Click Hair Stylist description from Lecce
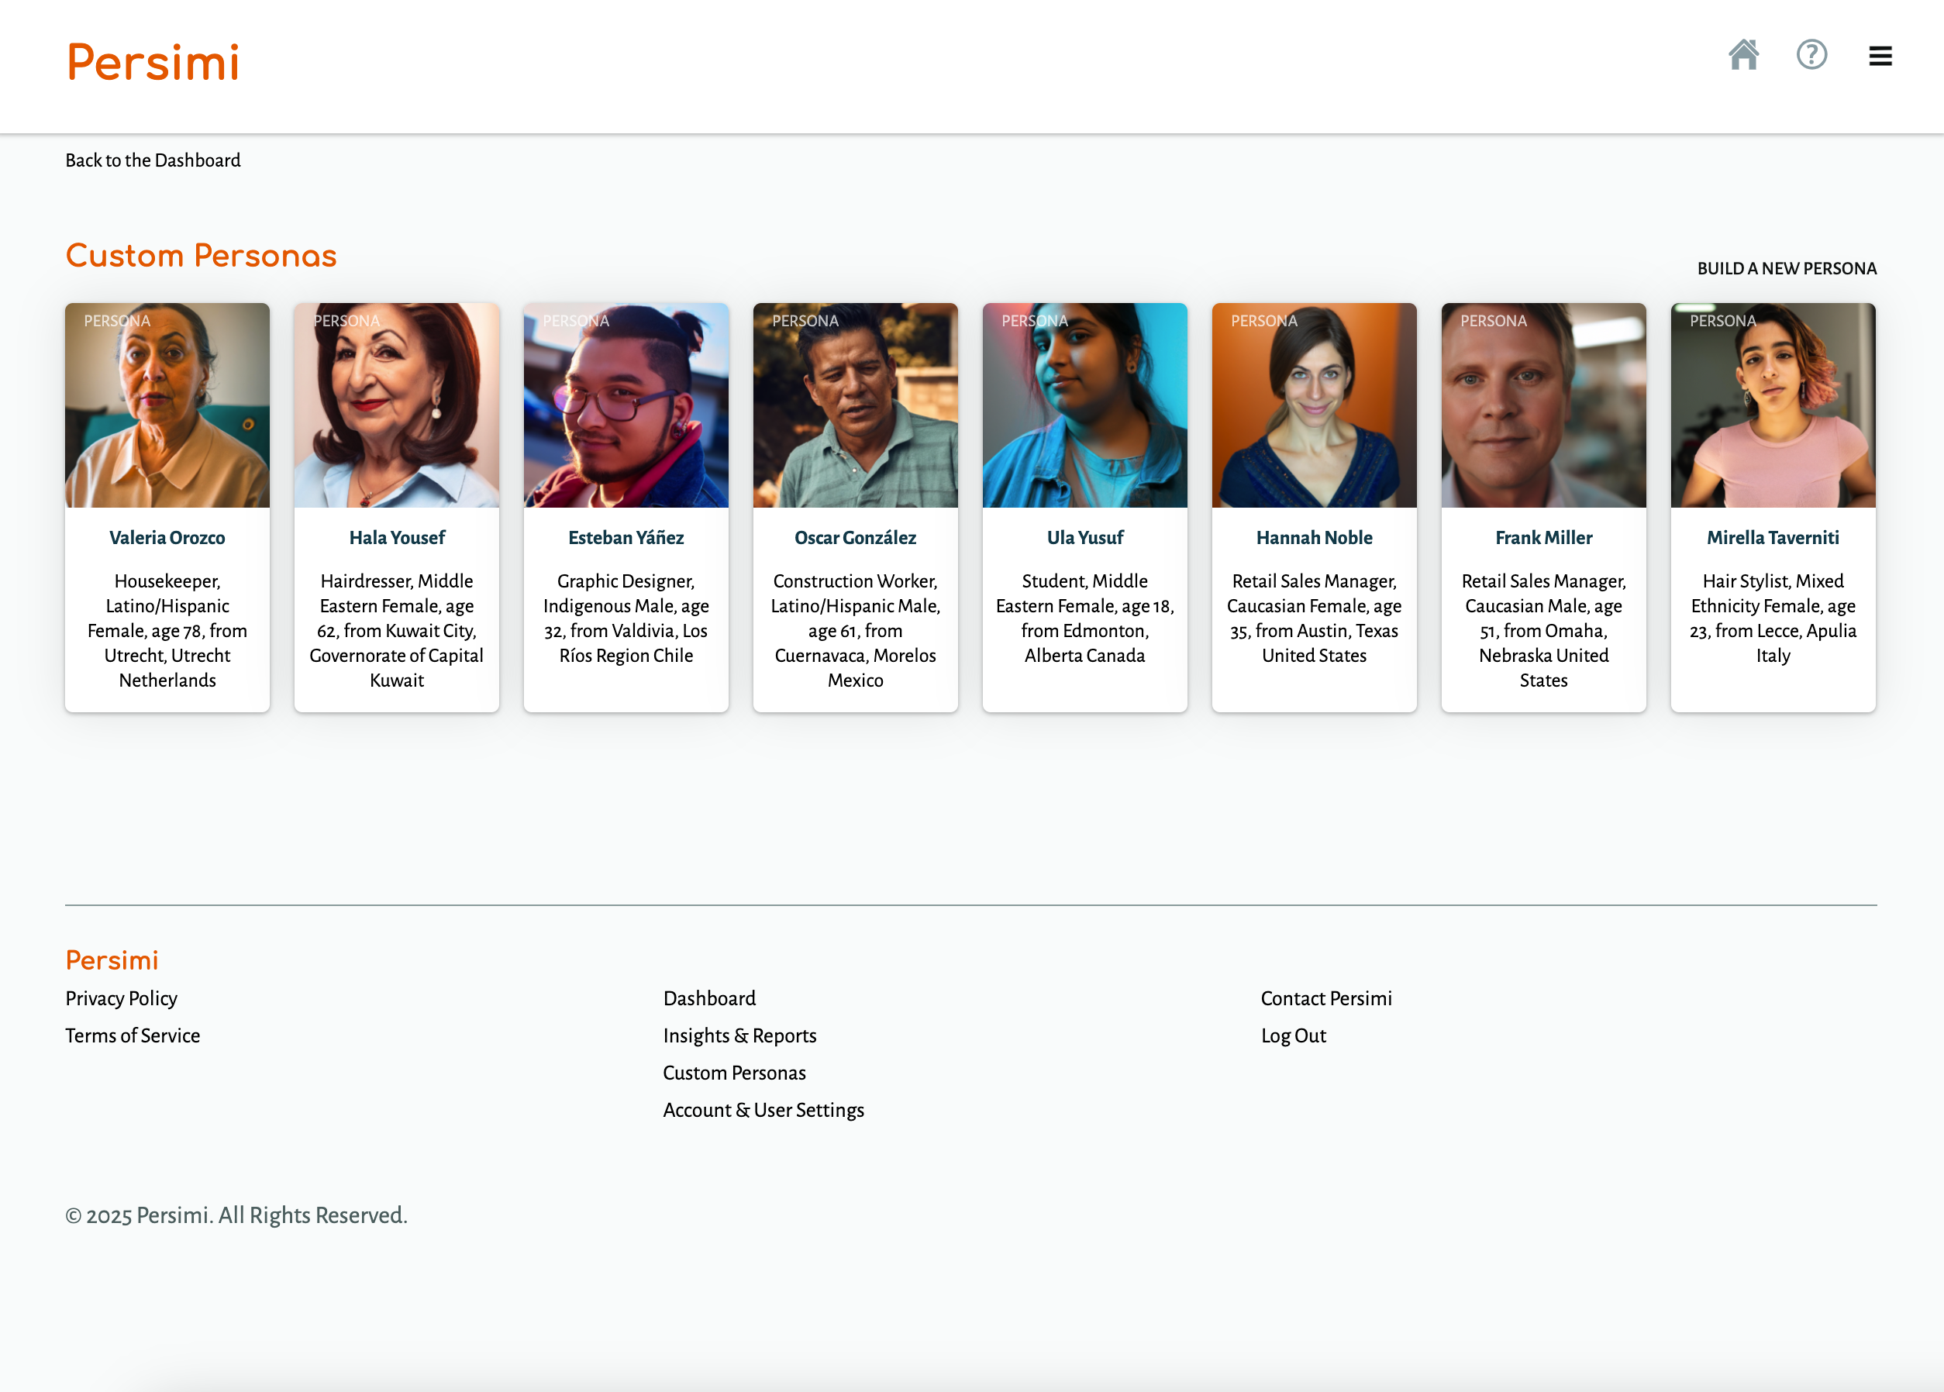 click(x=1773, y=618)
